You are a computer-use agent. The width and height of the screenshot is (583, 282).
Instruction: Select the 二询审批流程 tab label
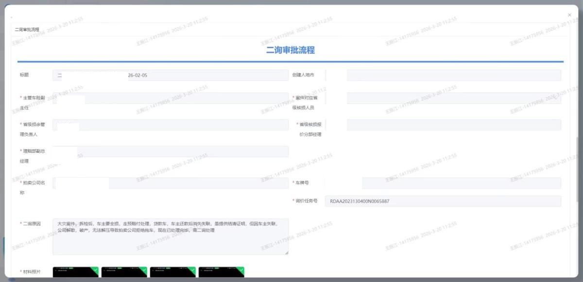[27, 30]
